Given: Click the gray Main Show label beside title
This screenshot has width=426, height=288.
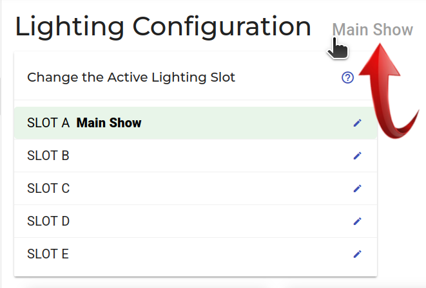Looking at the screenshot, I should [373, 30].
